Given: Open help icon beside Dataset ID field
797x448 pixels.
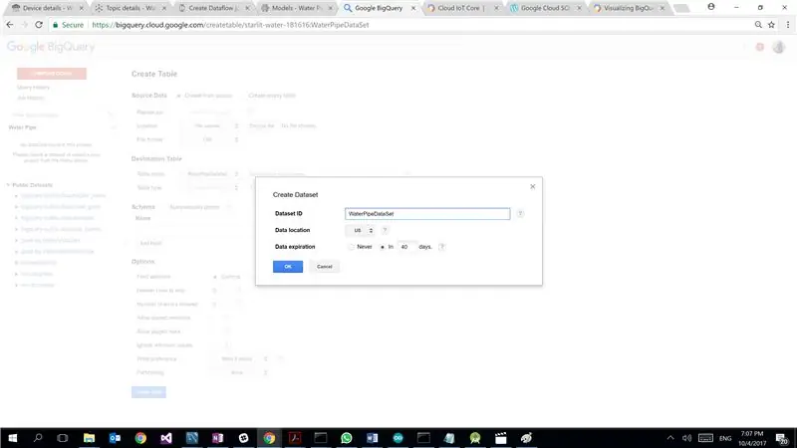Looking at the screenshot, I should (520, 214).
